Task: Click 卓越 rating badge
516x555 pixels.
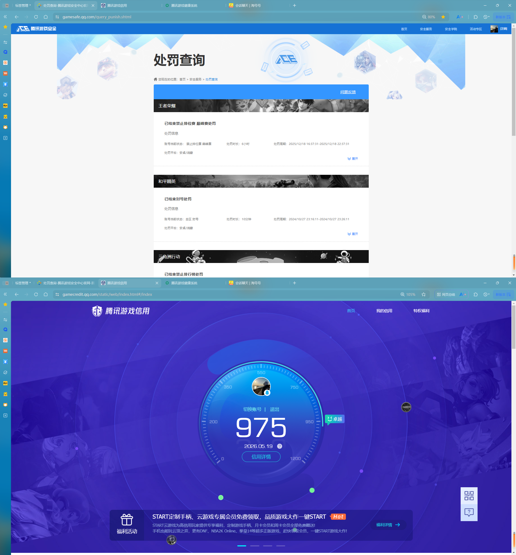Action: [x=335, y=419]
